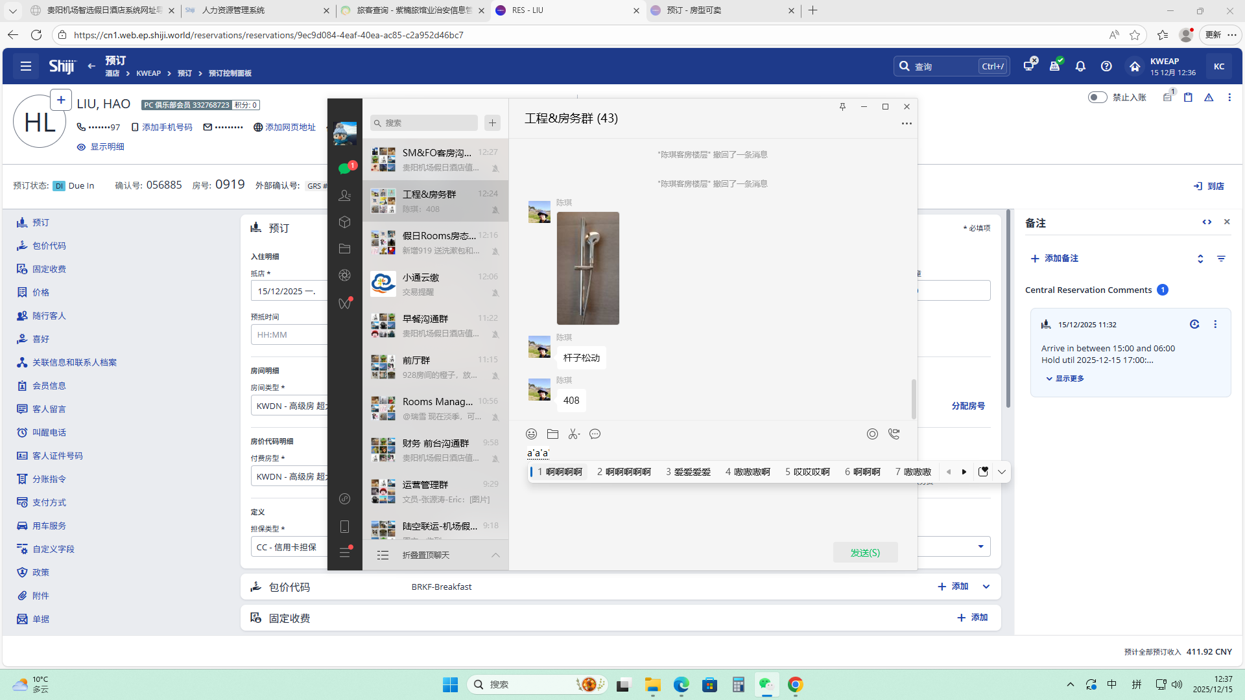Open the 随行客人 sidebar menu item
The width and height of the screenshot is (1245, 700).
(49, 316)
